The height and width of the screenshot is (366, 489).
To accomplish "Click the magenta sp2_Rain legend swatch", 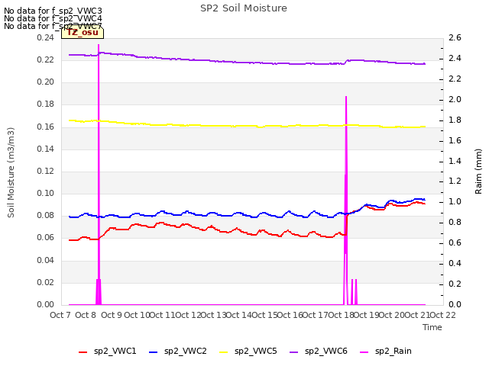I will tap(364, 352).
